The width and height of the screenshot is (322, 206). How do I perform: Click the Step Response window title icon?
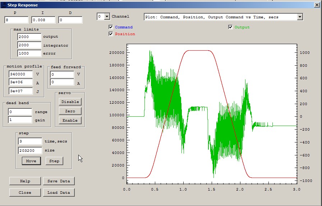coord(3,5)
